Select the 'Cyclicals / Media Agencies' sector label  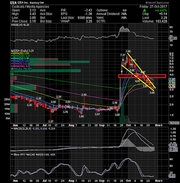click(x=31, y=6)
